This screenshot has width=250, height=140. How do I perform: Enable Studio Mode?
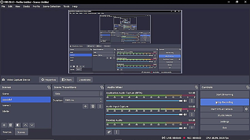[225, 115]
